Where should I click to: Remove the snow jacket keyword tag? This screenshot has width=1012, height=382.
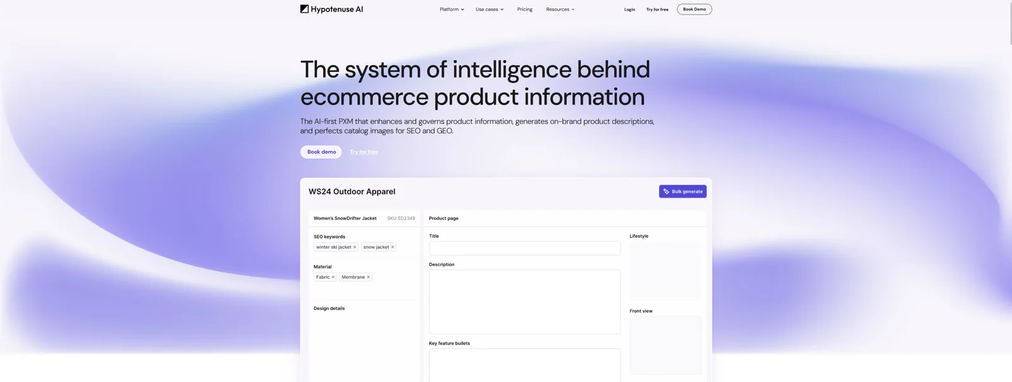click(392, 247)
